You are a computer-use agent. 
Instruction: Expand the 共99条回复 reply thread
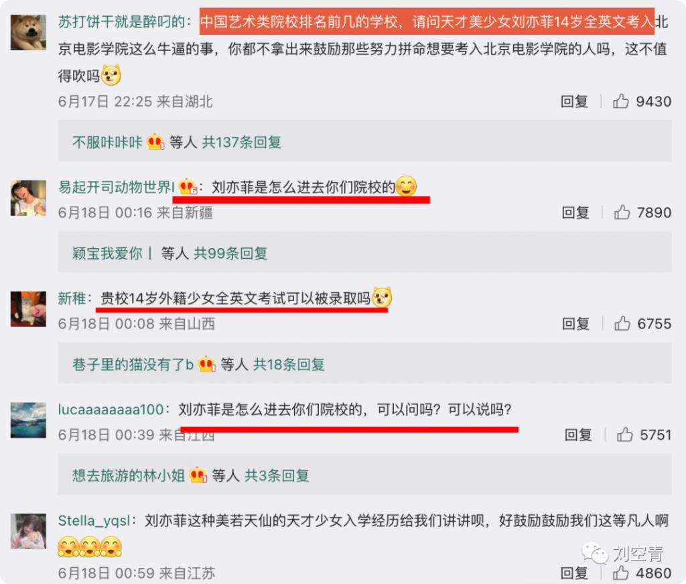(230, 253)
